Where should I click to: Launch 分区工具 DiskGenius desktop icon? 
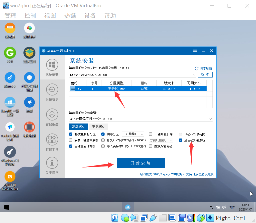[10, 181]
